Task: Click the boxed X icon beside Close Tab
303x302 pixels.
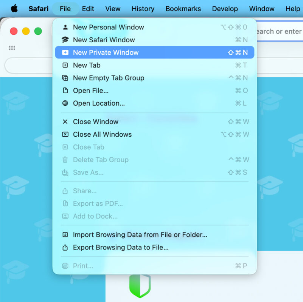Action: pyautogui.click(x=65, y=147)
